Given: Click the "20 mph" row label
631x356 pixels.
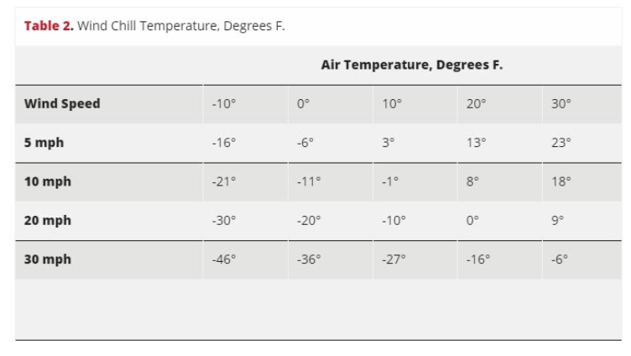Looking at the screenshot, I should (x=47, y=221).
